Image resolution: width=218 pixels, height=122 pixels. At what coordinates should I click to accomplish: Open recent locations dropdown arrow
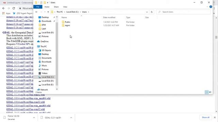[x=45, y=12]
